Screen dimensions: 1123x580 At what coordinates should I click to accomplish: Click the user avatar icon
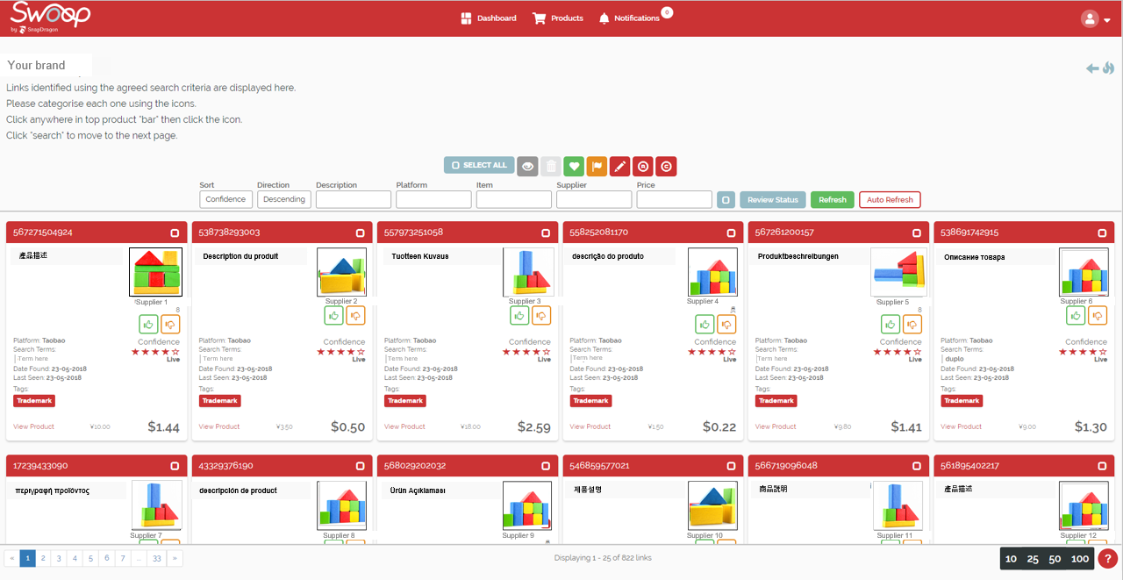1090,18
